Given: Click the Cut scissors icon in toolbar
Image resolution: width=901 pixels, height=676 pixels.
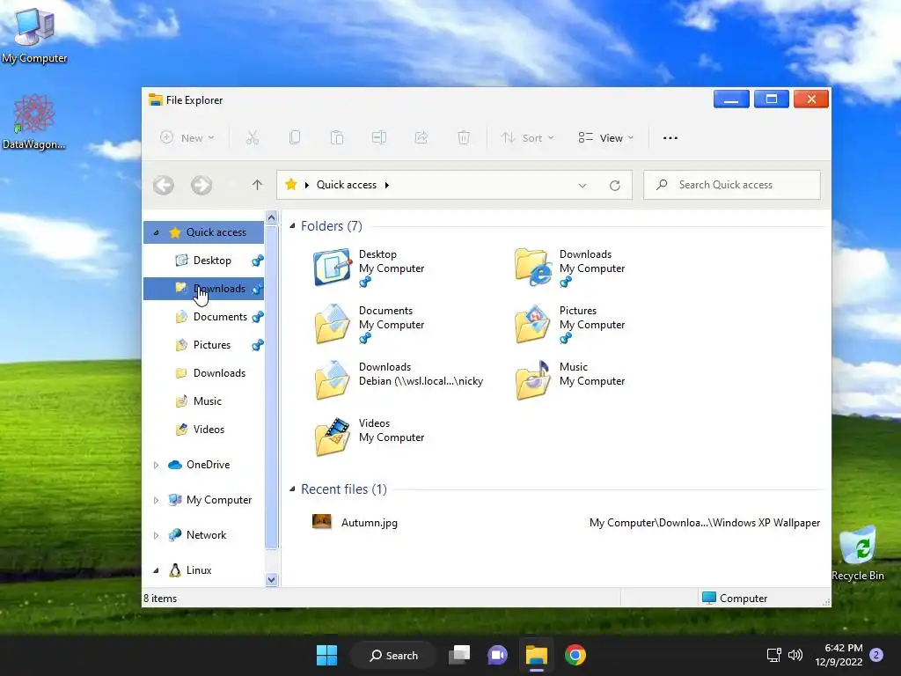Looking at the screenshot, I should [253, 138].
